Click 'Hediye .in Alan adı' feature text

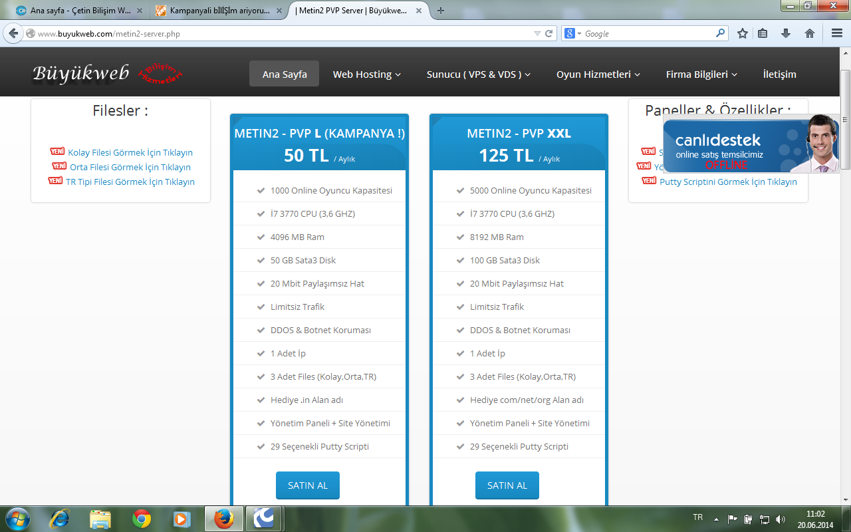(x=306, y=400)
